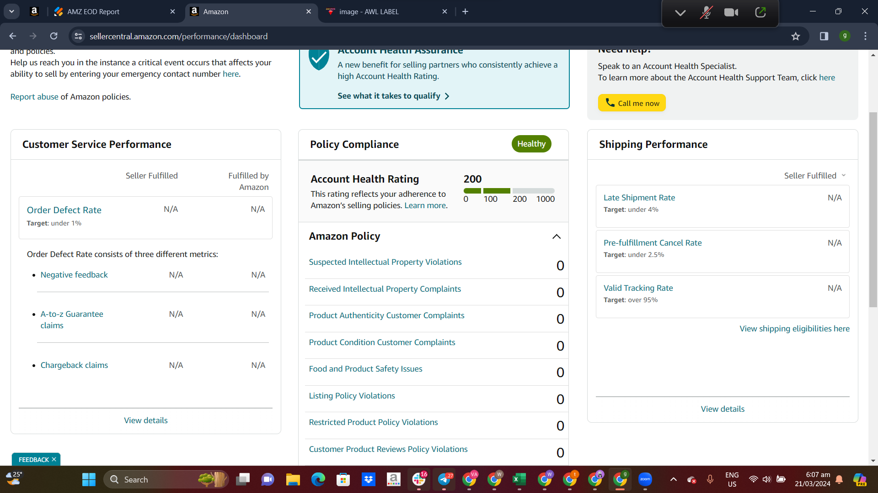Click the Account Health Rating progress bar
The width and height of the screenshot is (878, 493).
pos(509,191)
